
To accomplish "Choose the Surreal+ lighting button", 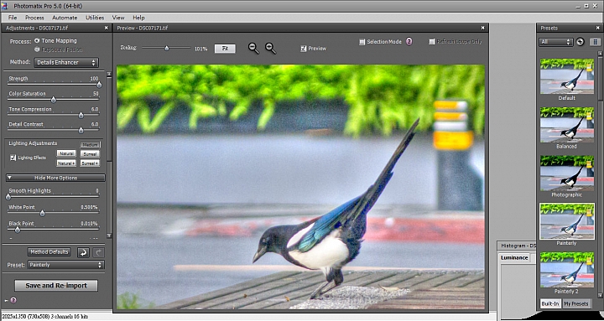I will (x=90, y=163).
